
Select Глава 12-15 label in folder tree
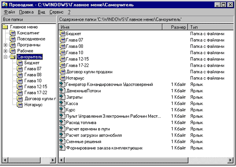pyautogui.click(x=36, y=87)
